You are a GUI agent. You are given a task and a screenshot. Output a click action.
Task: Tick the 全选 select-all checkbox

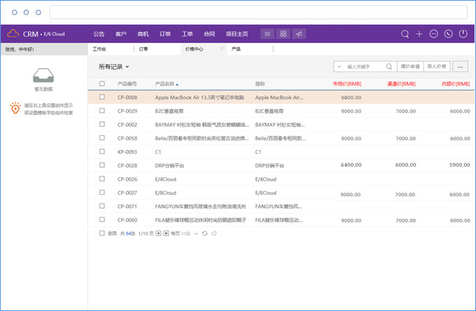coord(102,233)
